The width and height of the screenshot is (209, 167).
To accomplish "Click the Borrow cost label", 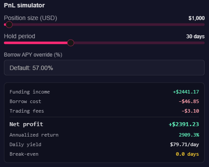I will (x=25, y=101).
